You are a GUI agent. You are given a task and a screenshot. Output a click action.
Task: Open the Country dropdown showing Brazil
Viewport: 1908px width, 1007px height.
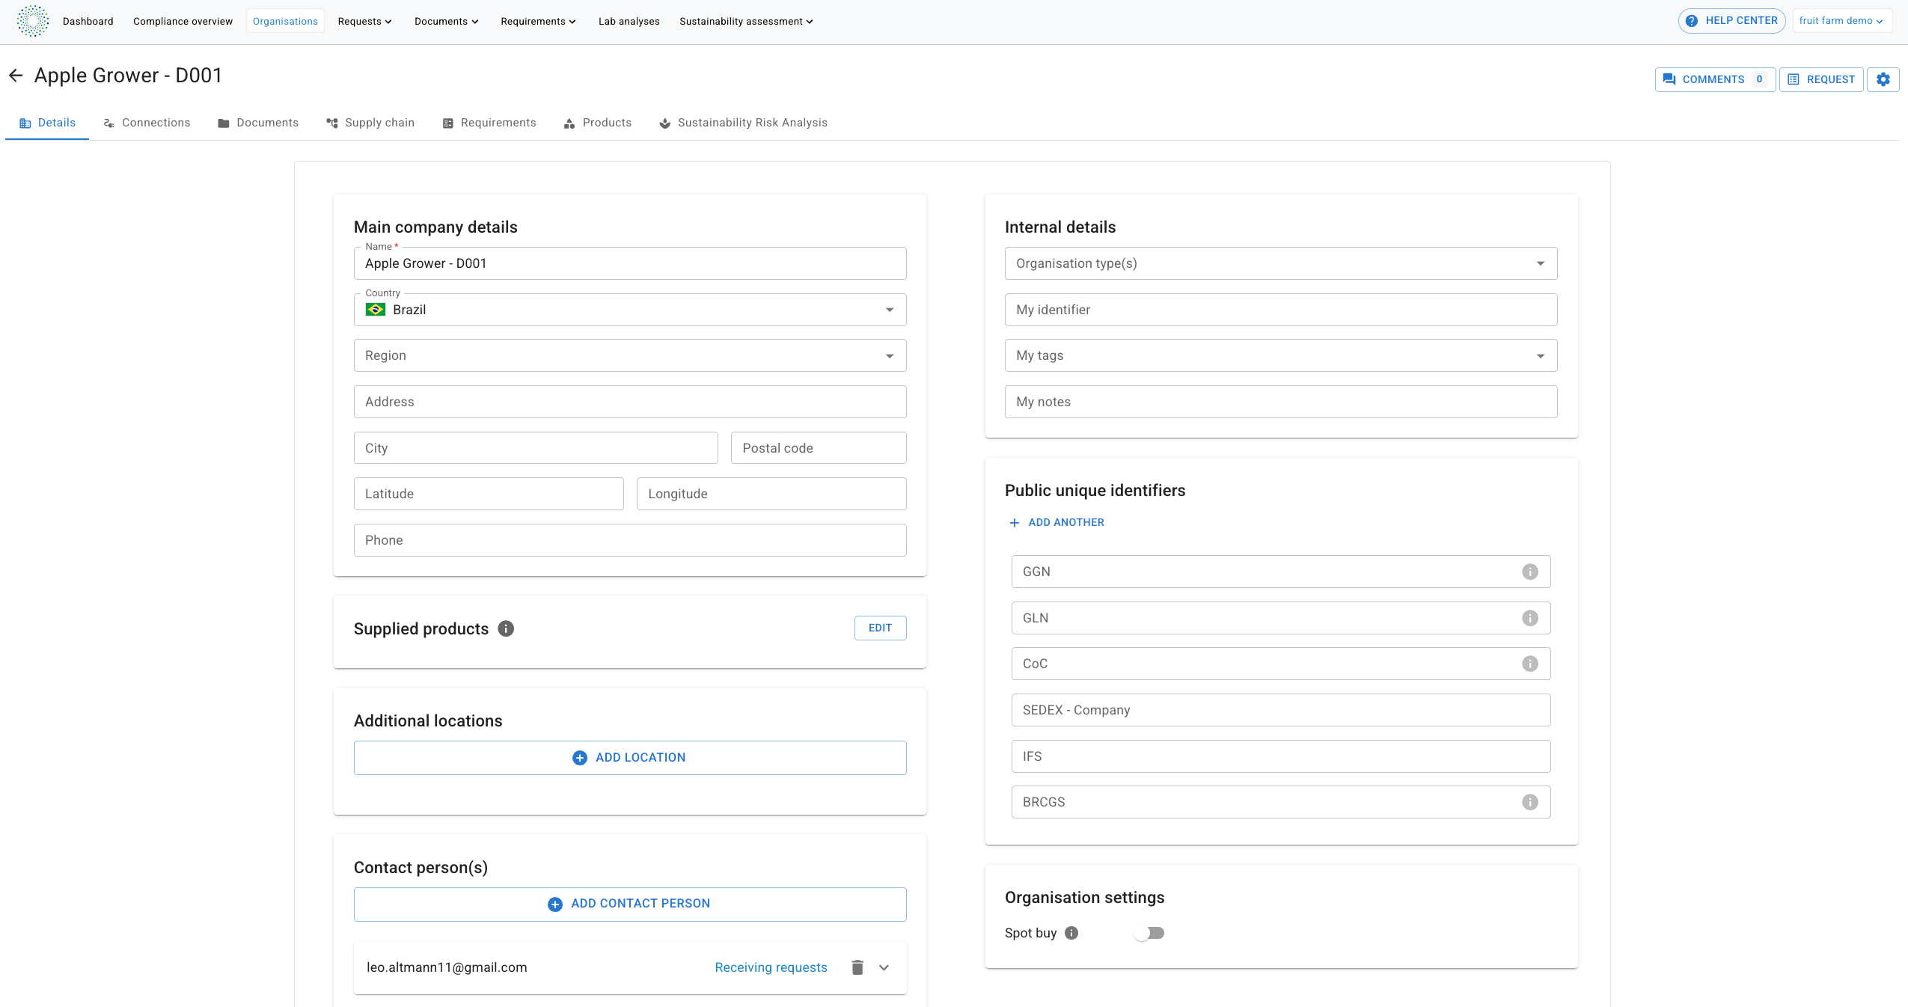(630, 310)
